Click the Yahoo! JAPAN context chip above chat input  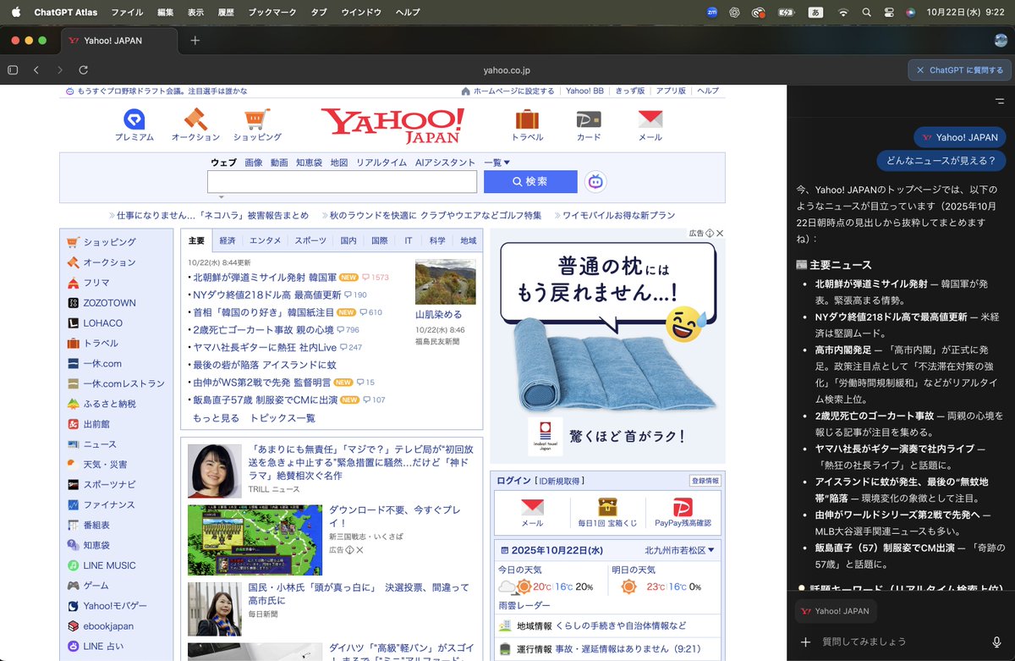click(836, 611)
